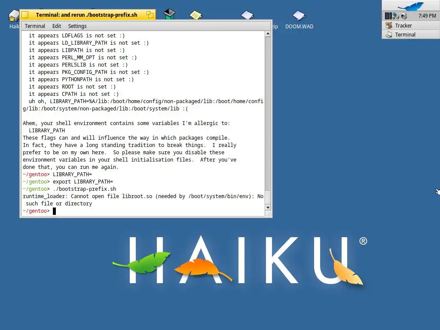Viewport: 440px width, 330px height.
Task: Open the Trash icon on desktop
Action: [x=169, y=14]
